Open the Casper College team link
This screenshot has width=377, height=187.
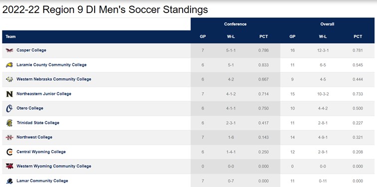click(x=31, y=50)
